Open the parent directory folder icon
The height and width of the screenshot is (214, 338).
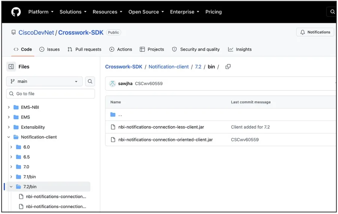tap(113, 115)
